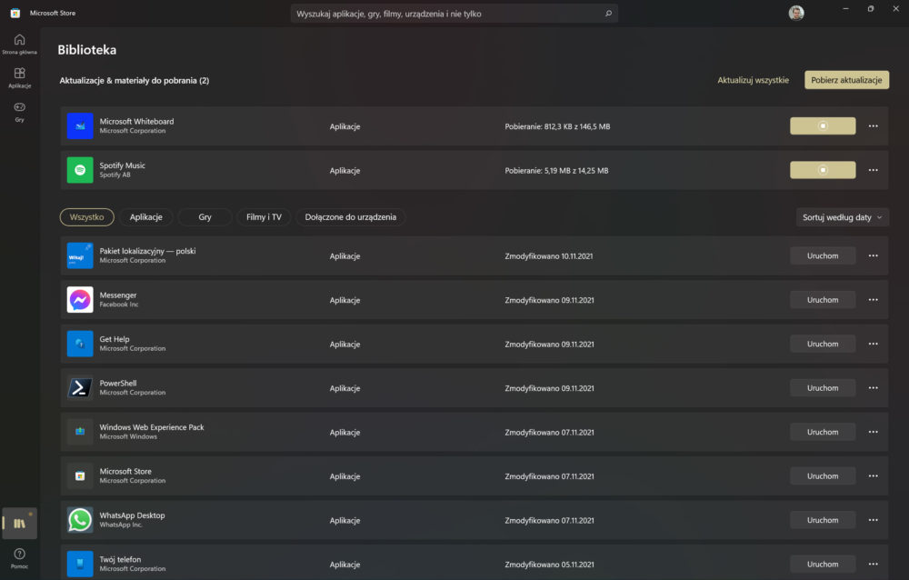
Task: Click 'Get Help' app name
Action: click(115, 339)
